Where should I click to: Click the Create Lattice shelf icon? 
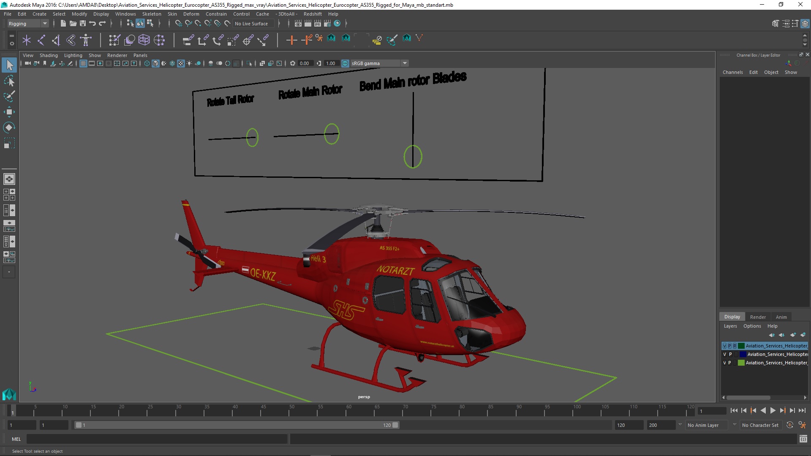coord(144,40)
